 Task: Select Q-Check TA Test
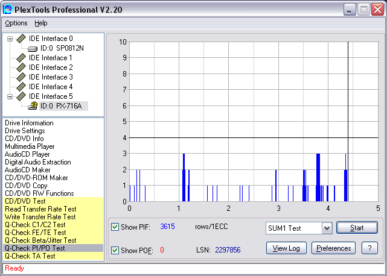point(53,256)
